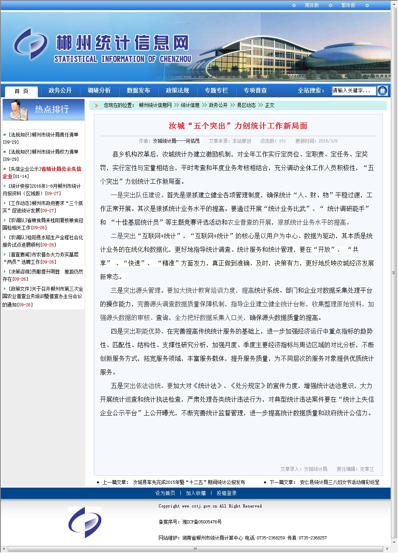Click the vertical scrollbar down arrow
Image resolution: width=398 pixels, height=553 pixels.
[394, 542]
